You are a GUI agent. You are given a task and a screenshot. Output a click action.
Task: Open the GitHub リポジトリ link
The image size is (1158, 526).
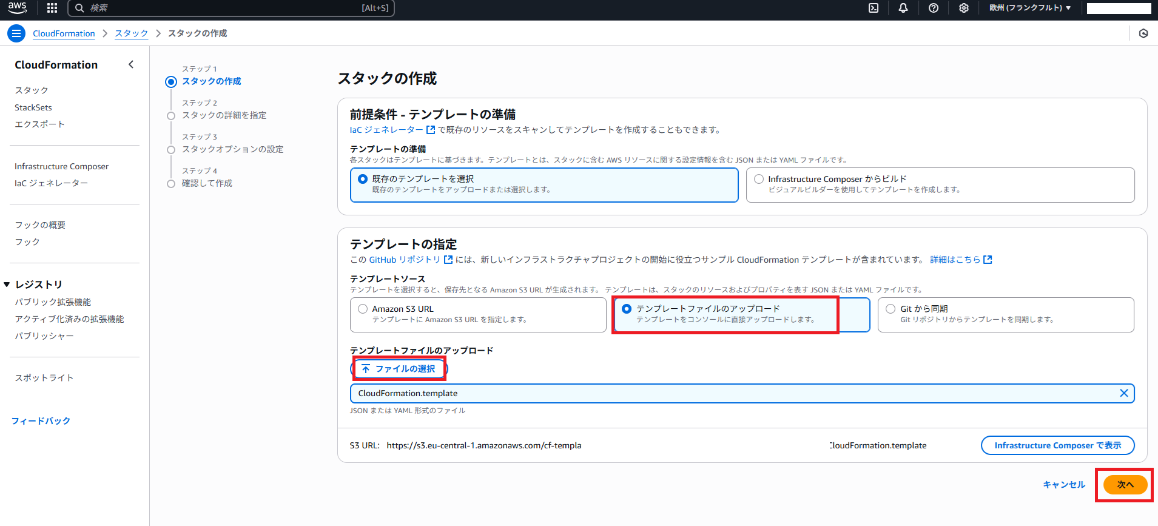[x=411, y=260]
